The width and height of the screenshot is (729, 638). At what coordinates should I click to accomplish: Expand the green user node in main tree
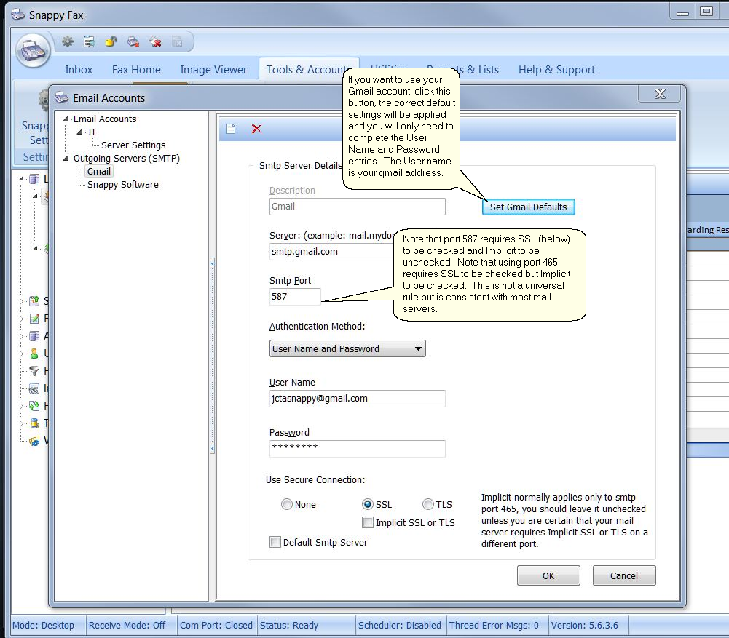[21, 354]
